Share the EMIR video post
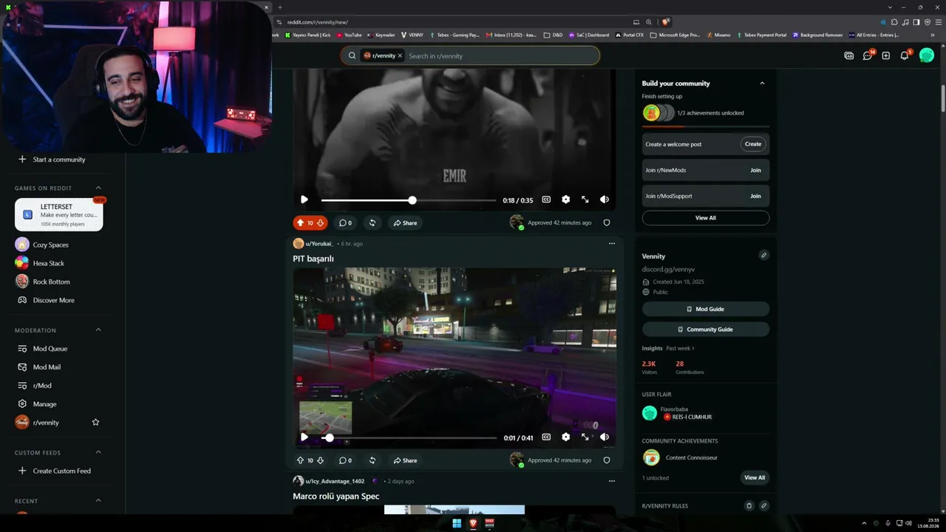 point(405,222)
